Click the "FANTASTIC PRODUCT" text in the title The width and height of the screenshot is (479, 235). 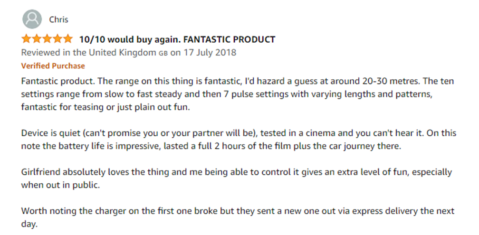[x=229, y=39]
